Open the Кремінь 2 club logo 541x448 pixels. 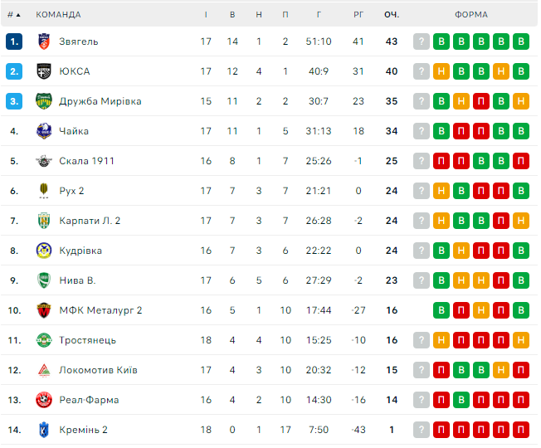click(44, 430)
